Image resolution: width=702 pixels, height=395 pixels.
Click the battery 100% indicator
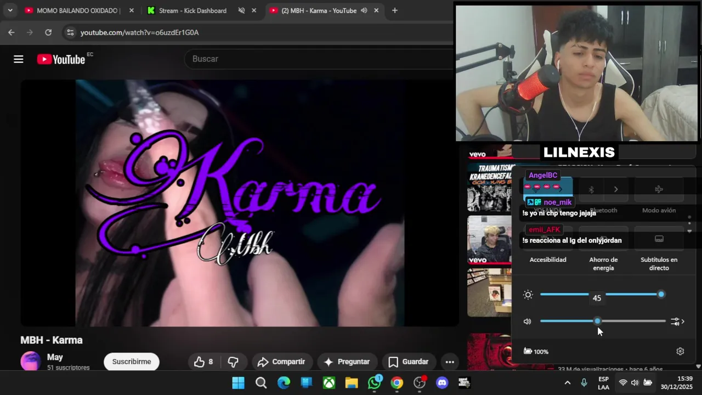[x=536, y=352]
